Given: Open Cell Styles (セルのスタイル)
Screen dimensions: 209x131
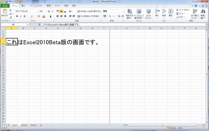Looking at the screenshot, I should [148, 14].
